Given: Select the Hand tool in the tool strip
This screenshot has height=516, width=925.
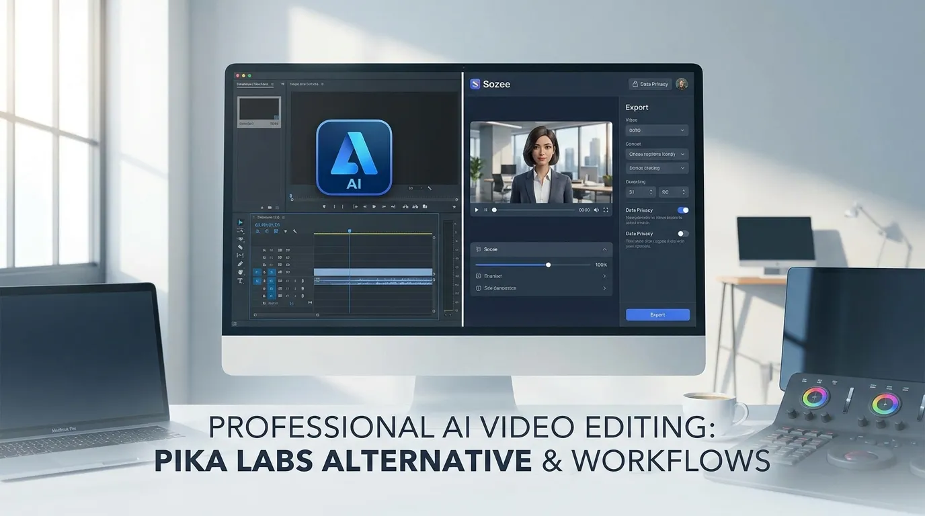Looking at the screenshot, I should coord(240,272).
